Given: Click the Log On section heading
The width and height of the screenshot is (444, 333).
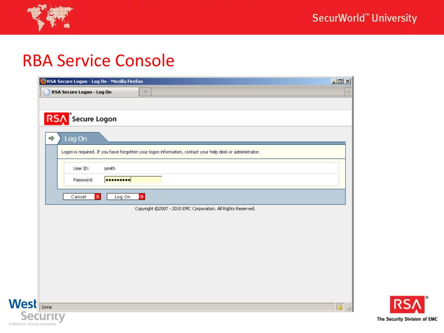Looking at the screenshot, I should pos(75,138).
